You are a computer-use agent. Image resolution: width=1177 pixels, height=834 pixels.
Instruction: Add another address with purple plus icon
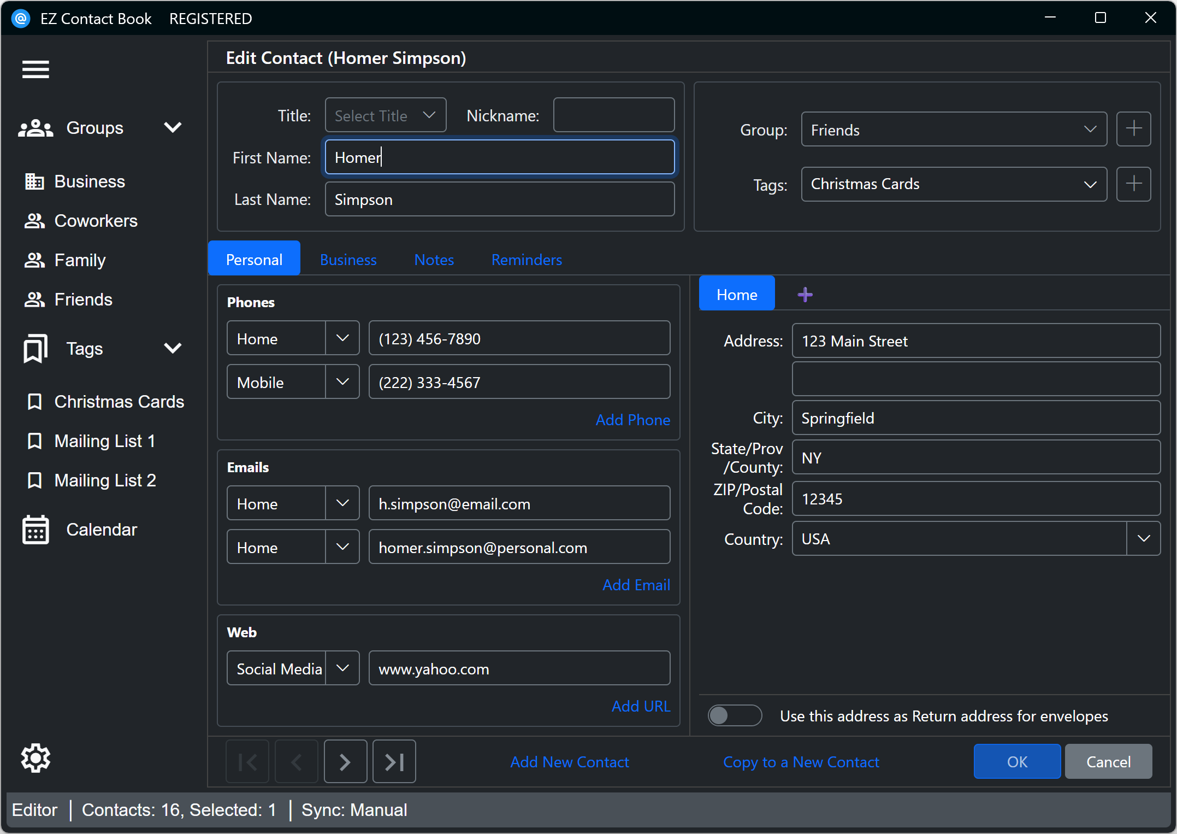(x=805, y=295)
